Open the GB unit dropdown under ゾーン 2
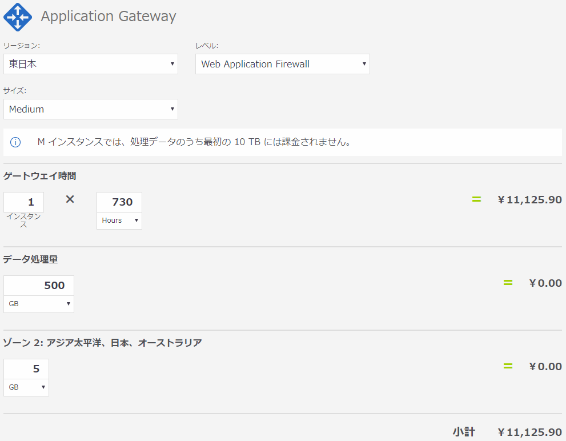The height and width of the screenshot is (441, 566). [26, 387]
